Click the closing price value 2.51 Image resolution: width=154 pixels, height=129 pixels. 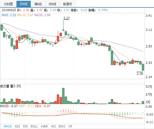tap(66, 10)
